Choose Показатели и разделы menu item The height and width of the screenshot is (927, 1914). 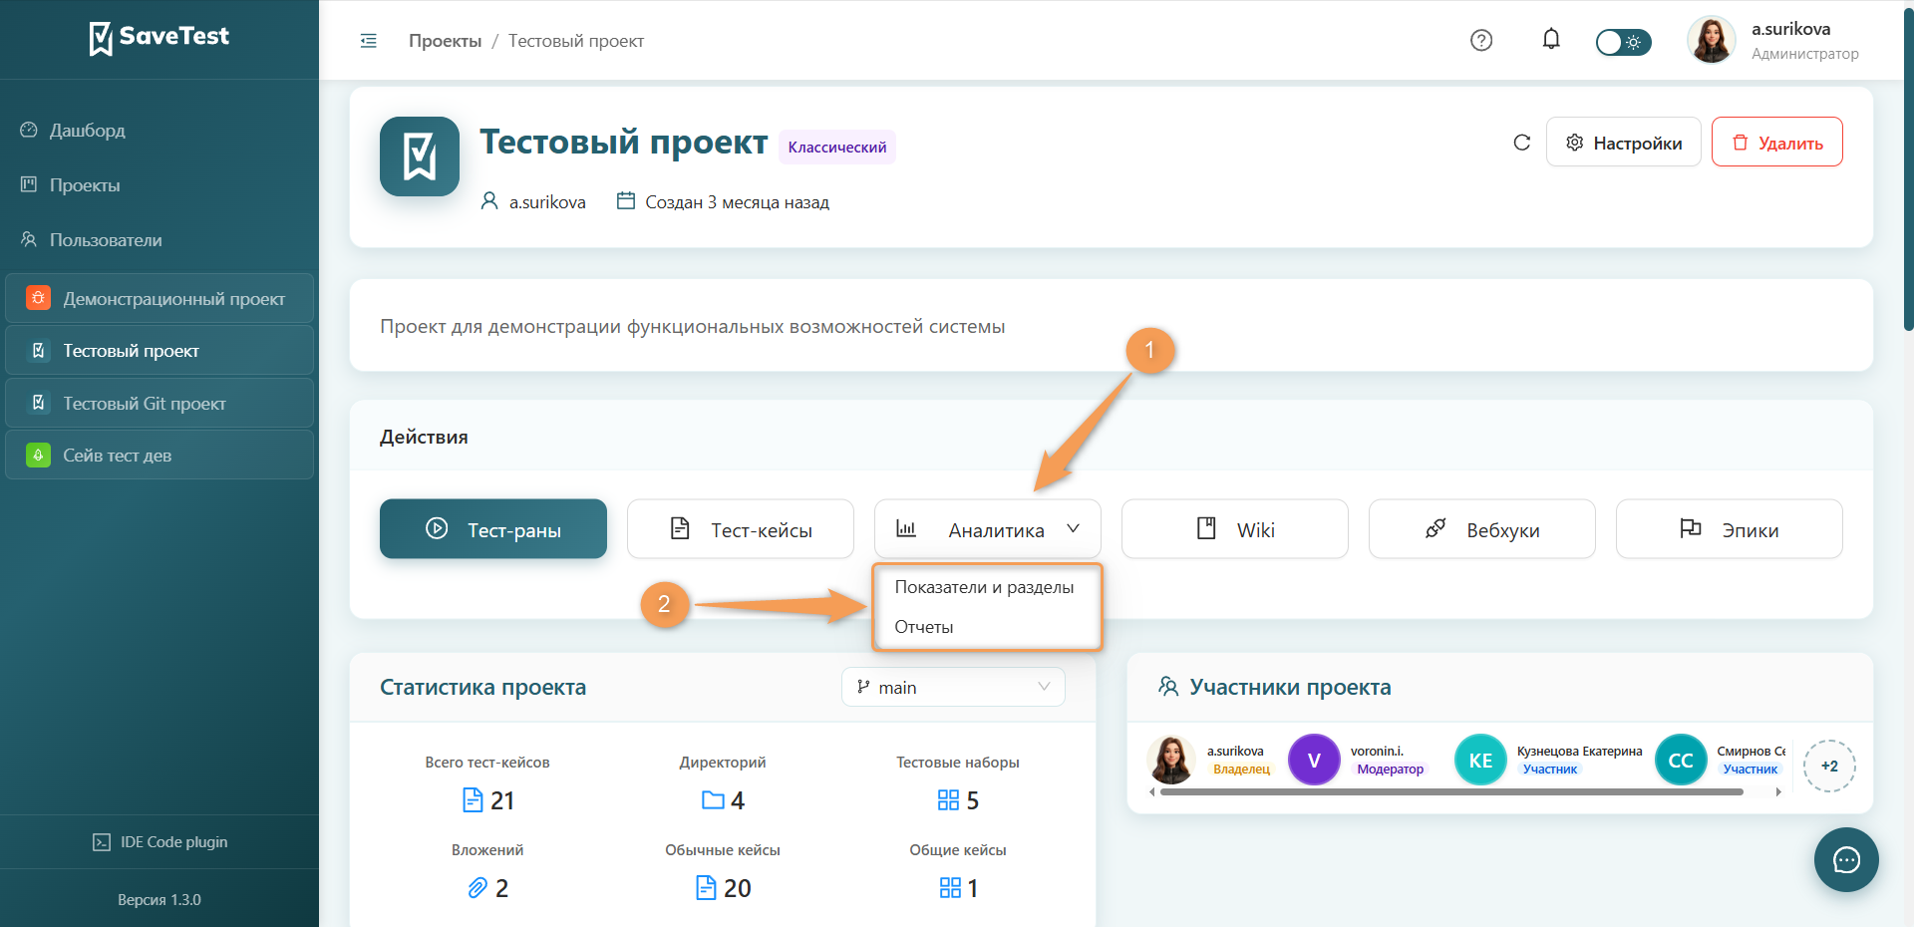coord(985,587)
